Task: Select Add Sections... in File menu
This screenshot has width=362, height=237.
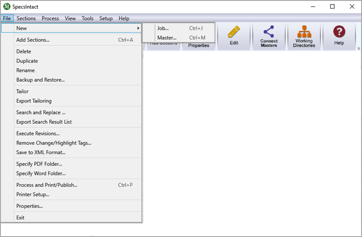Action: click(x=33, y=40)
